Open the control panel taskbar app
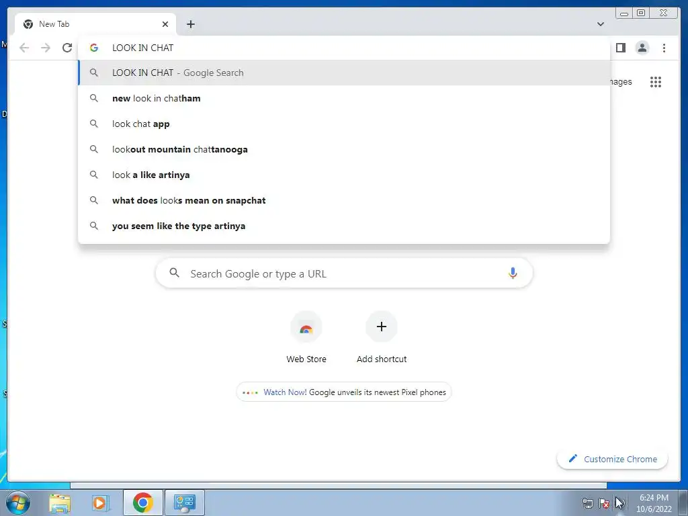Image resolution: width=688 pixels, height=516 pixels. (x=185, y=503)
